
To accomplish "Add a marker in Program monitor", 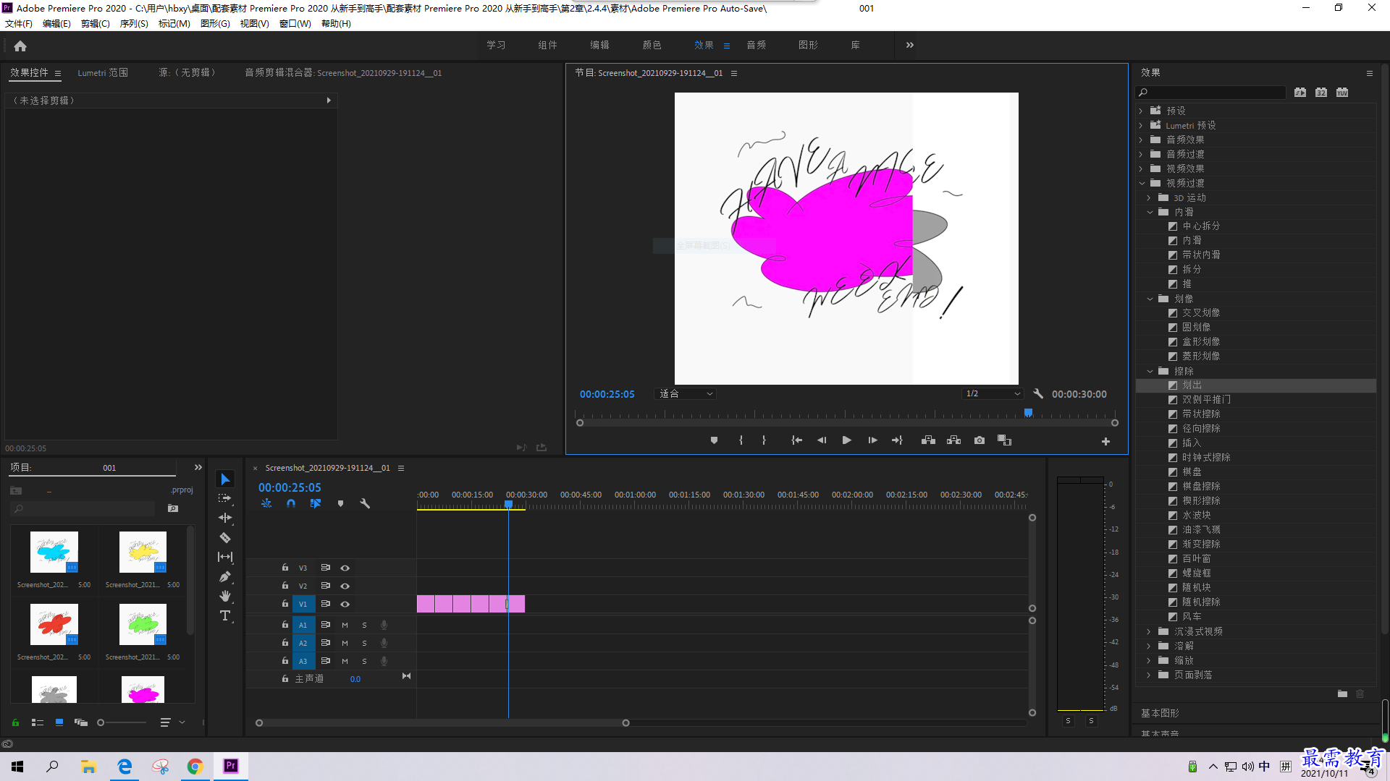I will (714, 440).
